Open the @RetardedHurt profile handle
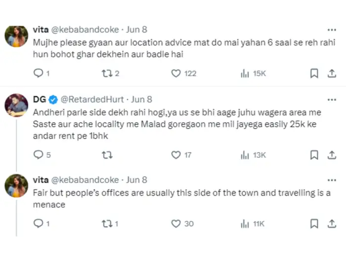Viewport: 346px width, 259px height. (92, 99)
